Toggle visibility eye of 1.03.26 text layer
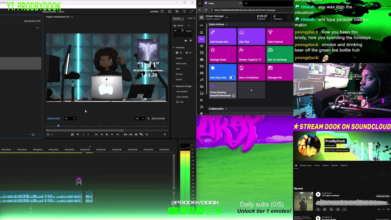This screenshot has height=220, width=391. pos(175,31)
